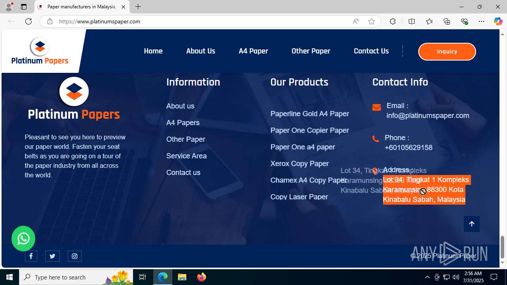The height and width of the screenshot is (285, 507).
Task: Open Settings and more menu
Action: pyautogui.click(x=482, y=21)
